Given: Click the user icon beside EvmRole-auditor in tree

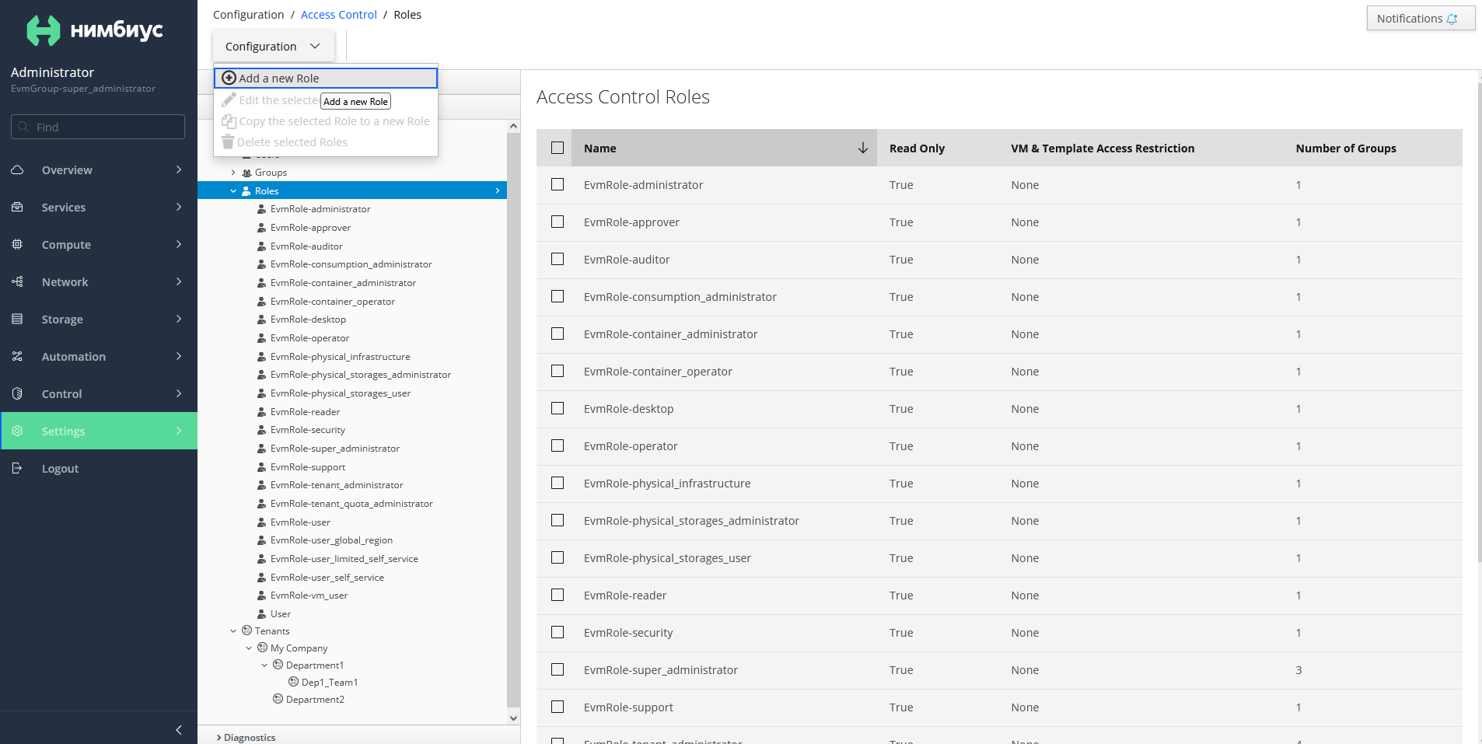Looking at the screenshot, I should click(x=262, y=246).
